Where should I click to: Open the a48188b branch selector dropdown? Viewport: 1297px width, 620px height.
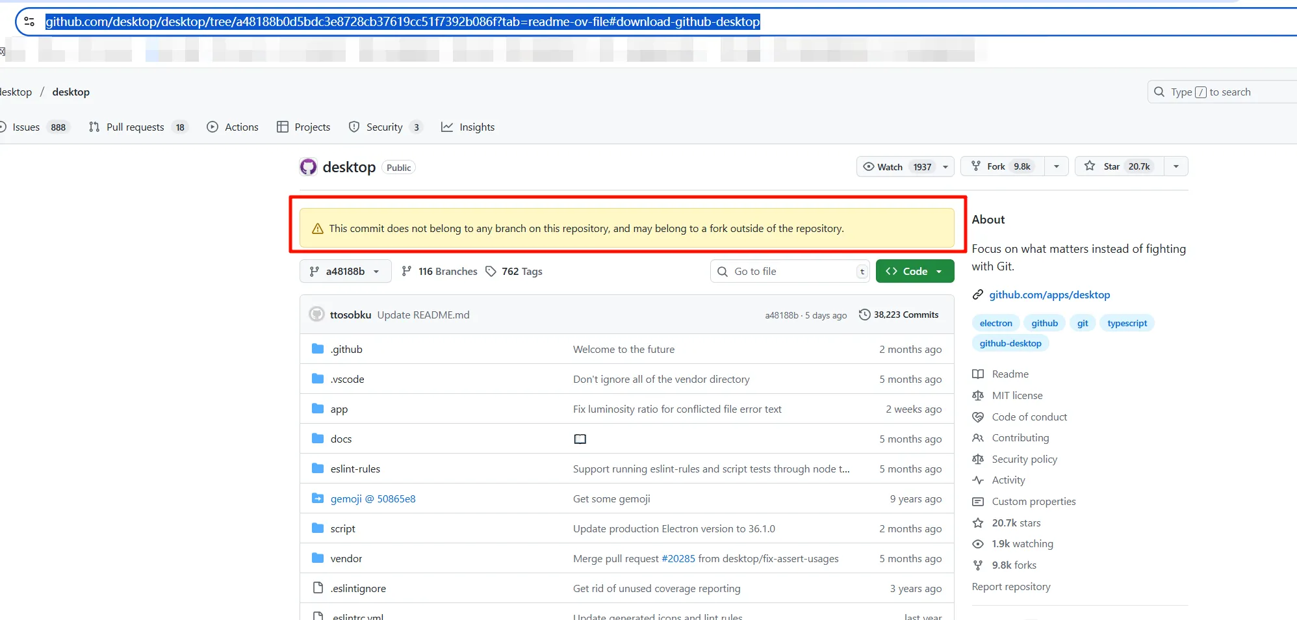(345, 271)
